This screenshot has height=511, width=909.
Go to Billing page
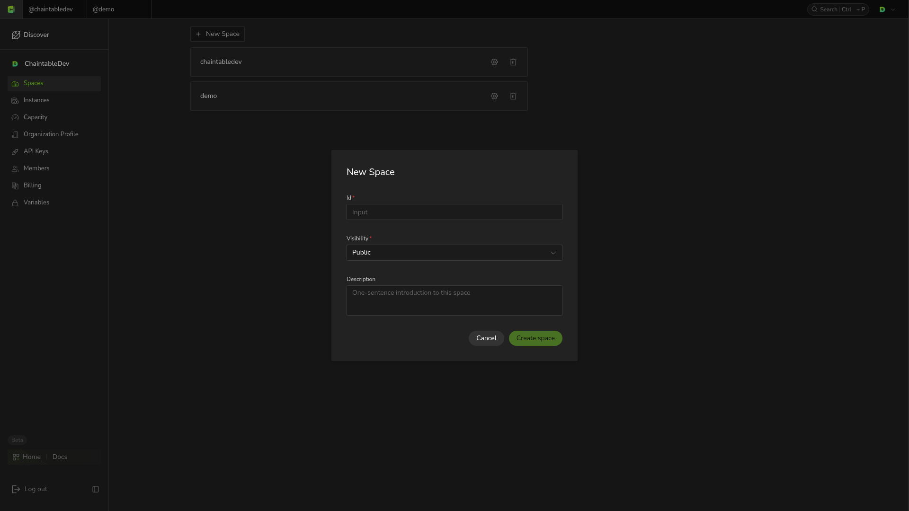click(x=54, y=186)
